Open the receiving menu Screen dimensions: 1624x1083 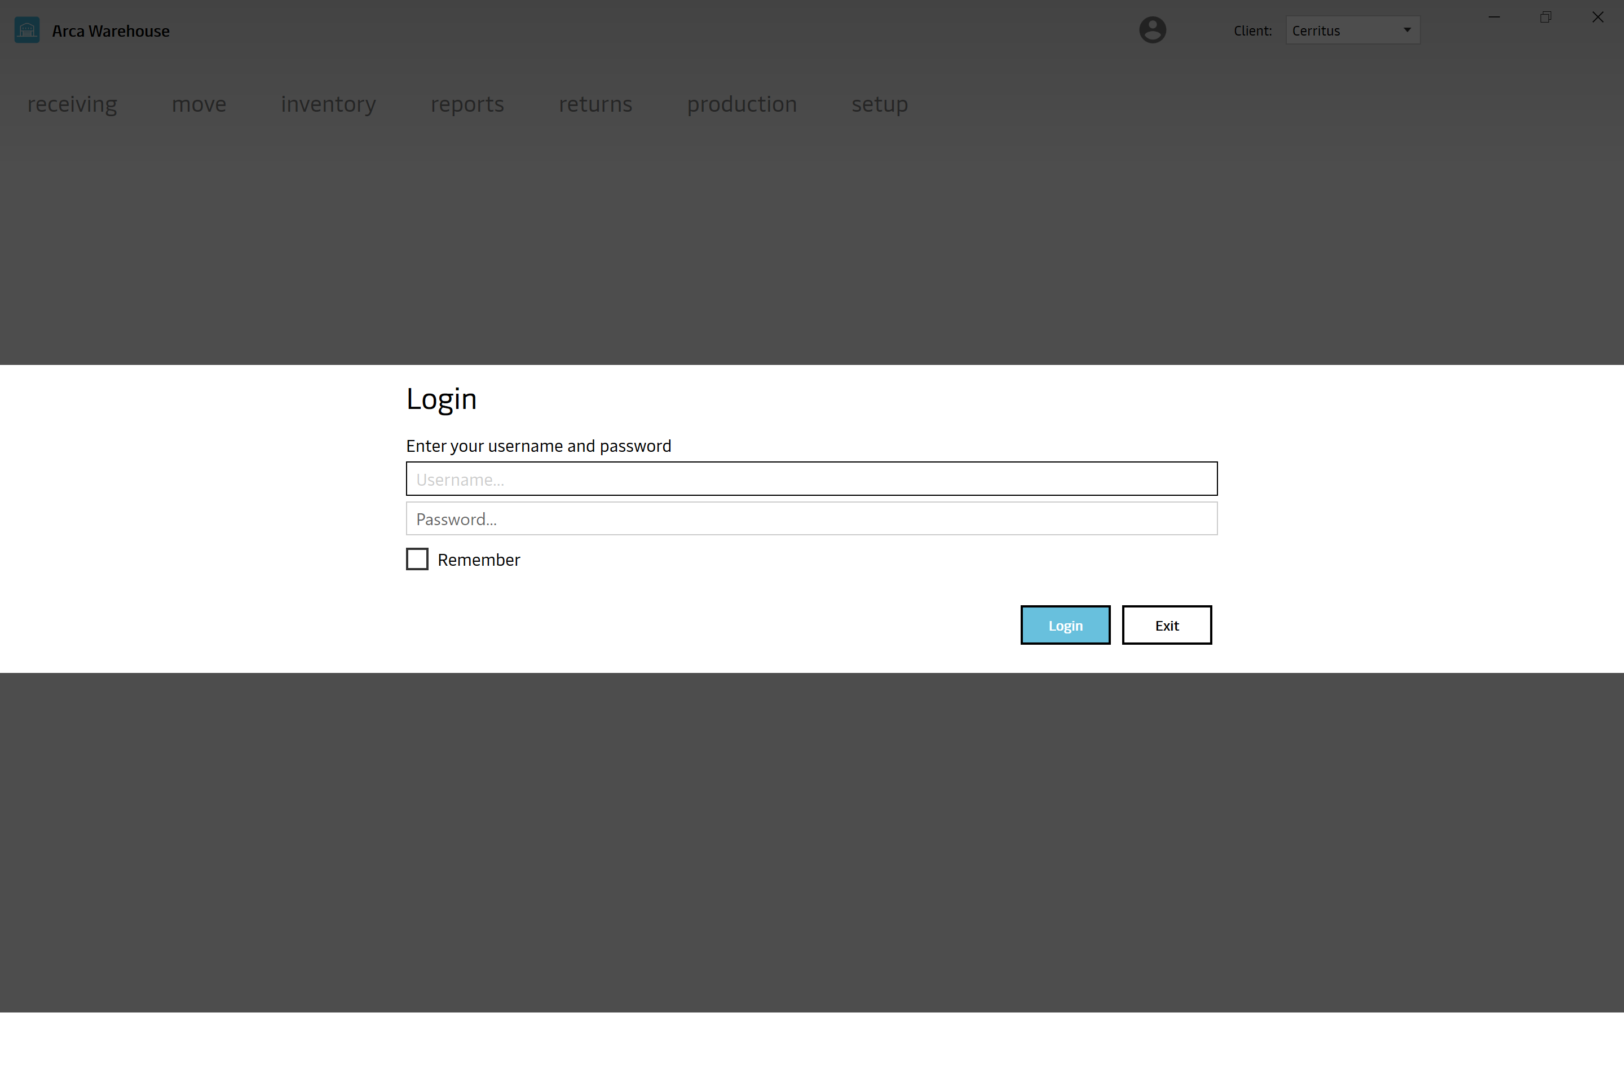(73, 104)
